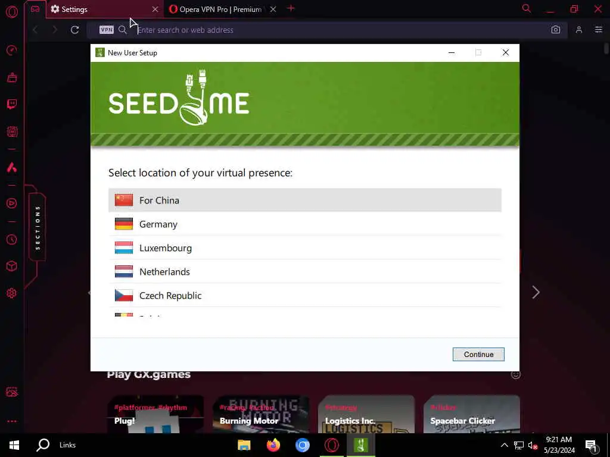The height and width of the screenshot is (457, 610).
Task: Select Germany as virtual location
Action: click(x=304, y=224)
